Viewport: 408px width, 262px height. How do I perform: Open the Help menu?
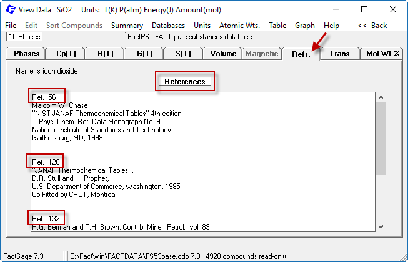click(x=331, y=26)
